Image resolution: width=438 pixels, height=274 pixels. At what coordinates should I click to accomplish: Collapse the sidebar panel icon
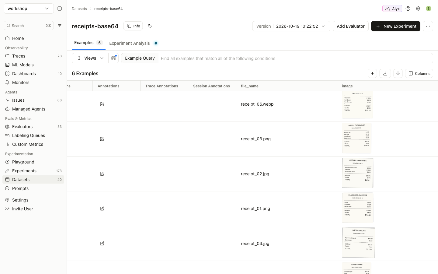pyautogui.click(x=60, y=9)
